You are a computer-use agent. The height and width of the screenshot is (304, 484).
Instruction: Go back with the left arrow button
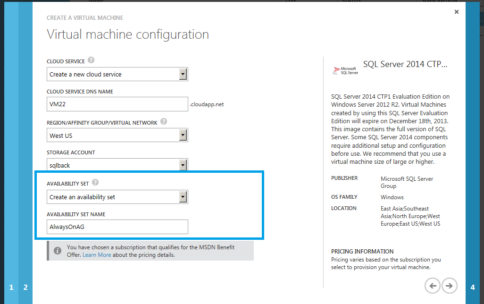[x=432, y=285]
